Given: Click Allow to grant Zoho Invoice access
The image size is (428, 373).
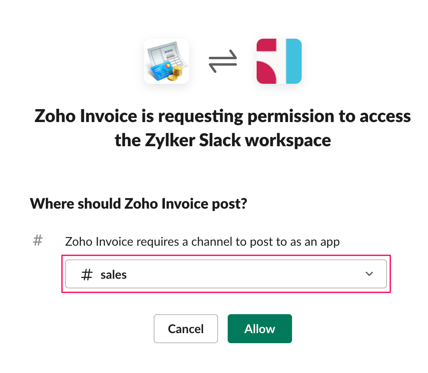Looking at the screenshot, I should click(x=259, y=329).
